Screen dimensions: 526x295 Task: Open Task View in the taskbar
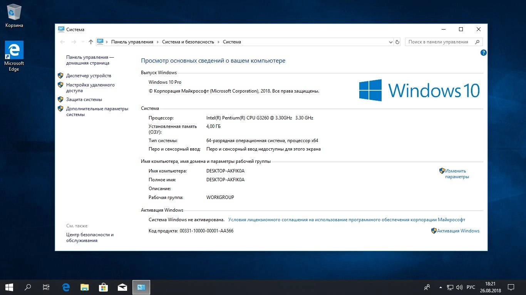coord(46,287)
